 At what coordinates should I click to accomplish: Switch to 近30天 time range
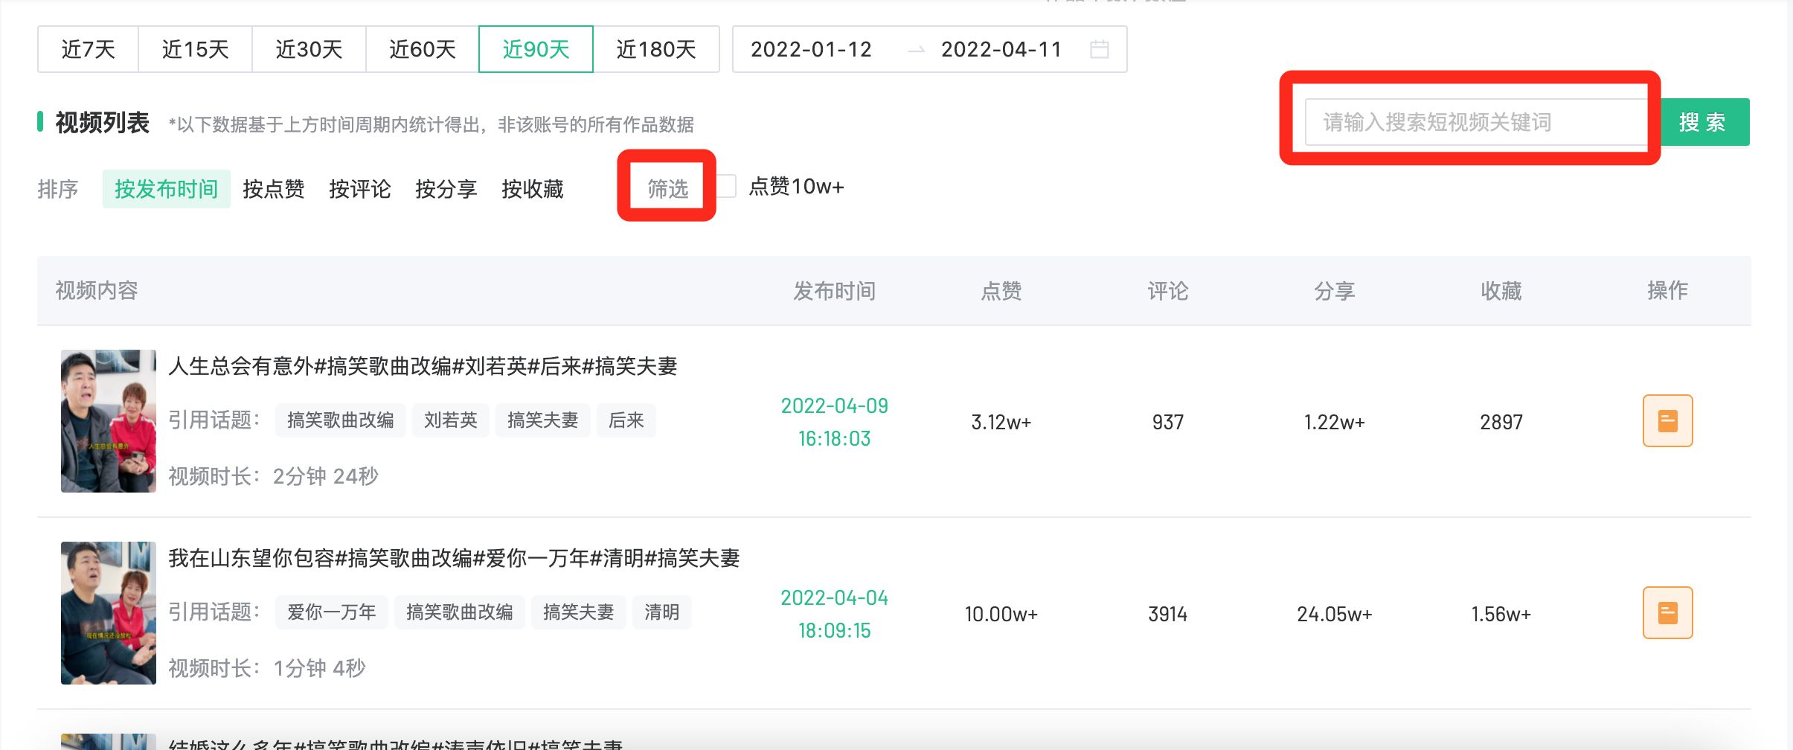pyautogui.click(x=309, y=50)
